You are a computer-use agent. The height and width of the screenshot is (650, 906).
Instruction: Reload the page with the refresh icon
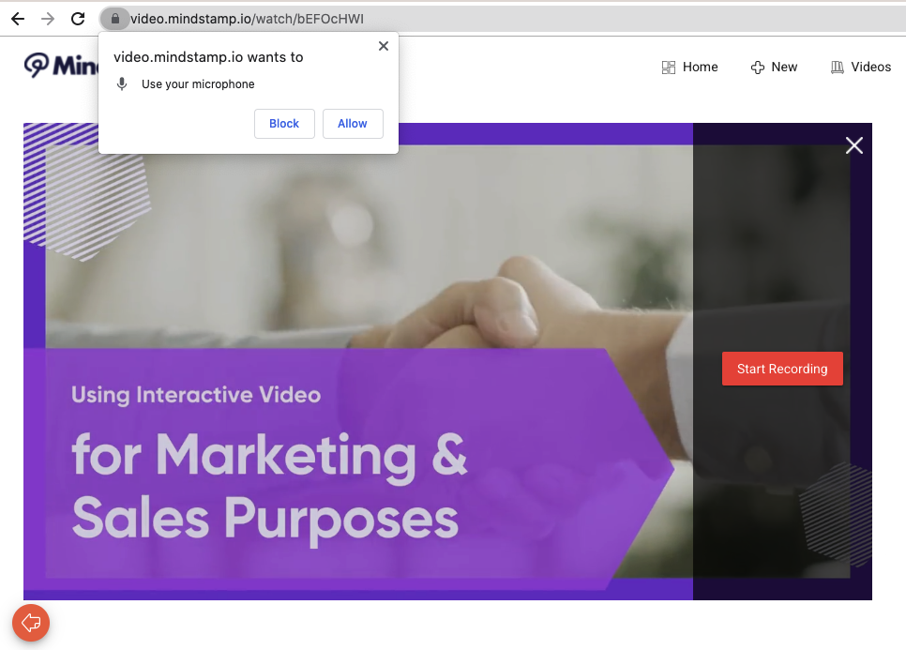coord(79,19)
